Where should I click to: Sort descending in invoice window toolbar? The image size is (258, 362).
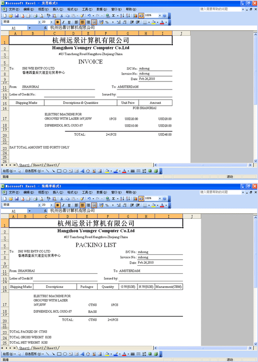128,16
